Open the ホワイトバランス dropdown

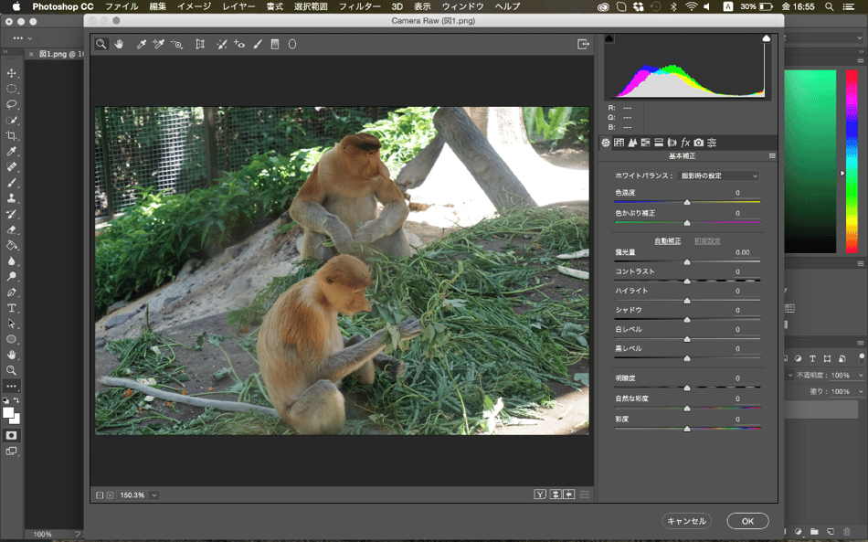coord(719,175)
